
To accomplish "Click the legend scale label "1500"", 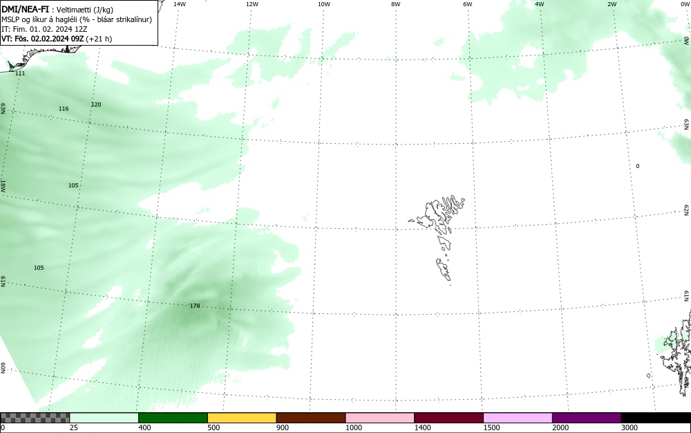I will [491, 427].
